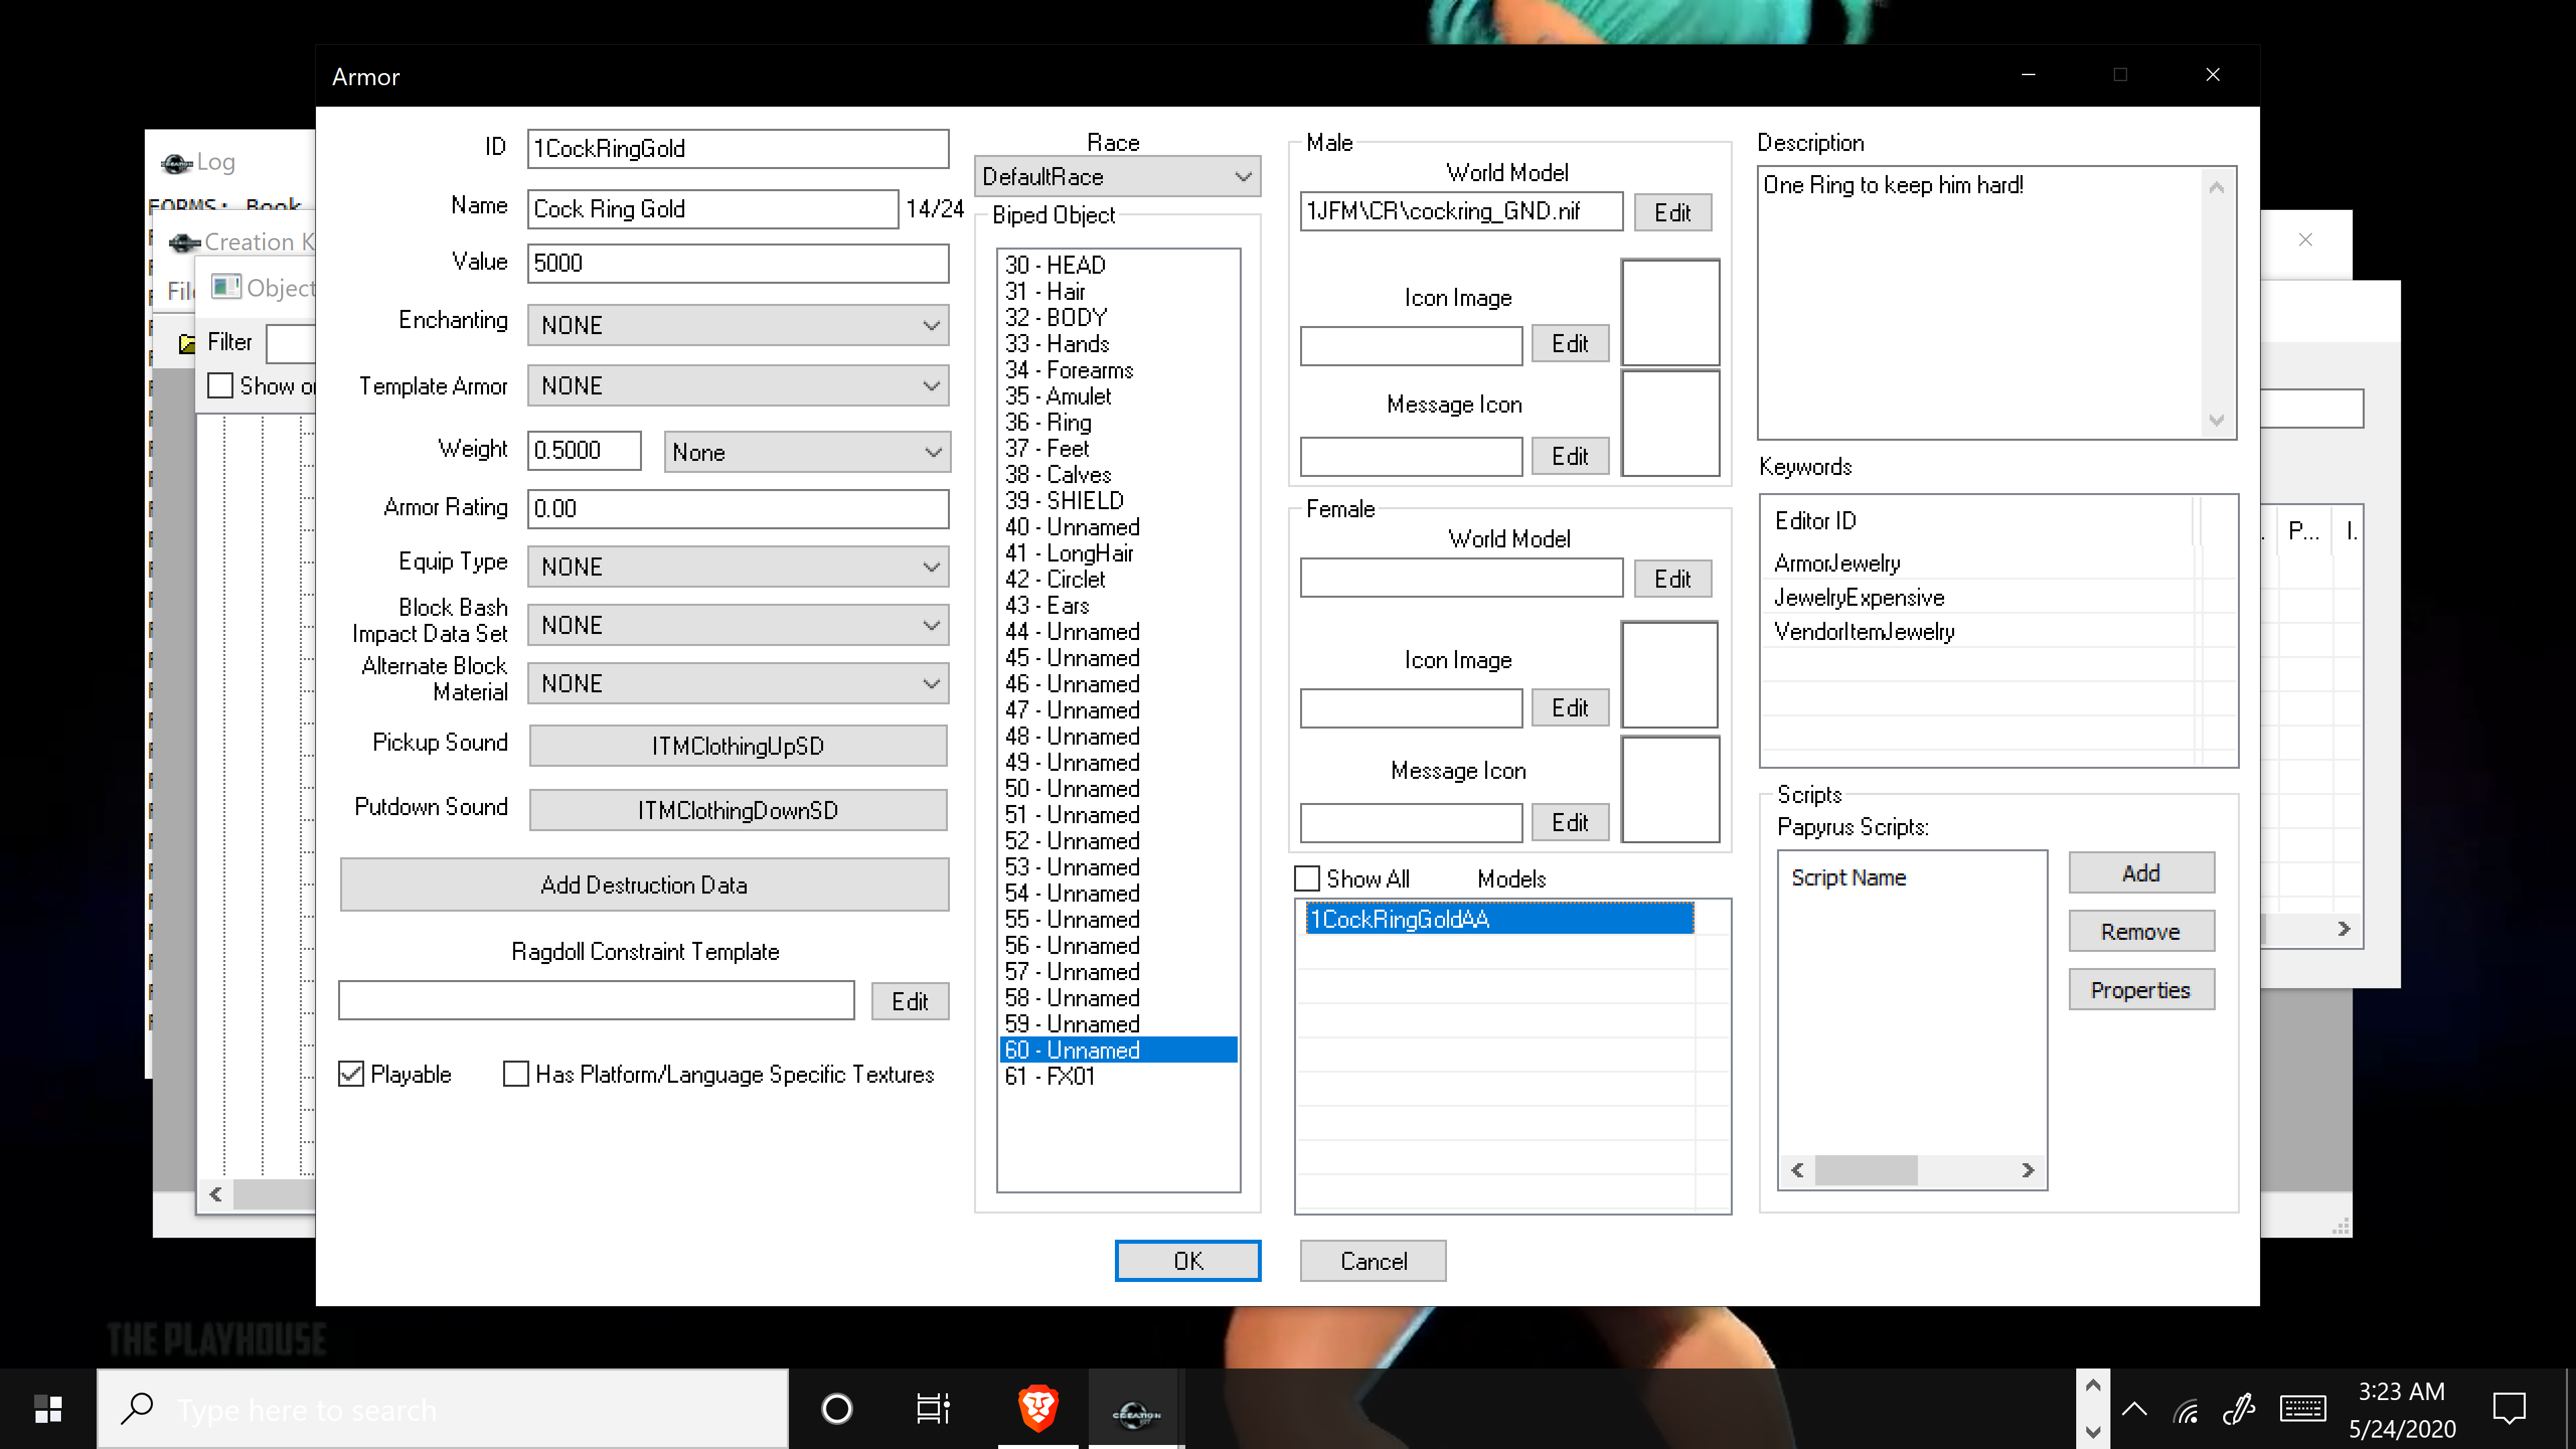Enable Has Platform/Language Specific Textures
The image size is (2576, 1449).
pyautogui.click(x=516, y=1074)
